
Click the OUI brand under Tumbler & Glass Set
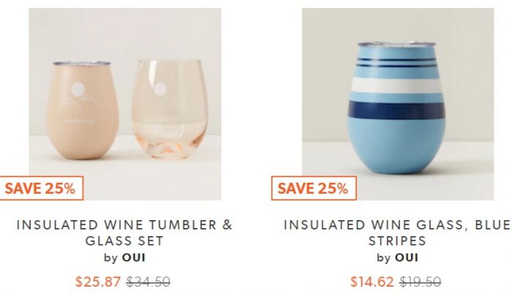(x=134, y=257)
